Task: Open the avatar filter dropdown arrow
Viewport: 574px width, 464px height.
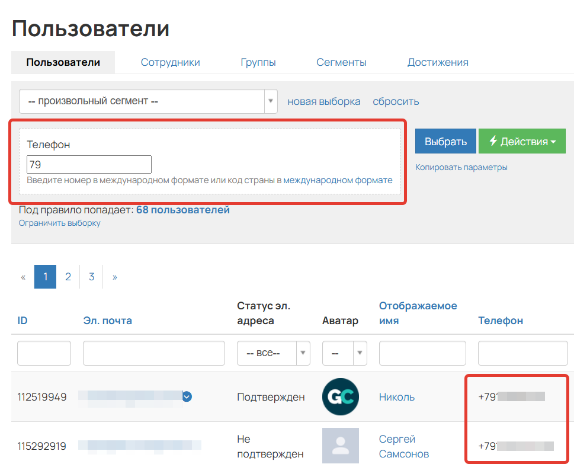Action: (358, 353)
